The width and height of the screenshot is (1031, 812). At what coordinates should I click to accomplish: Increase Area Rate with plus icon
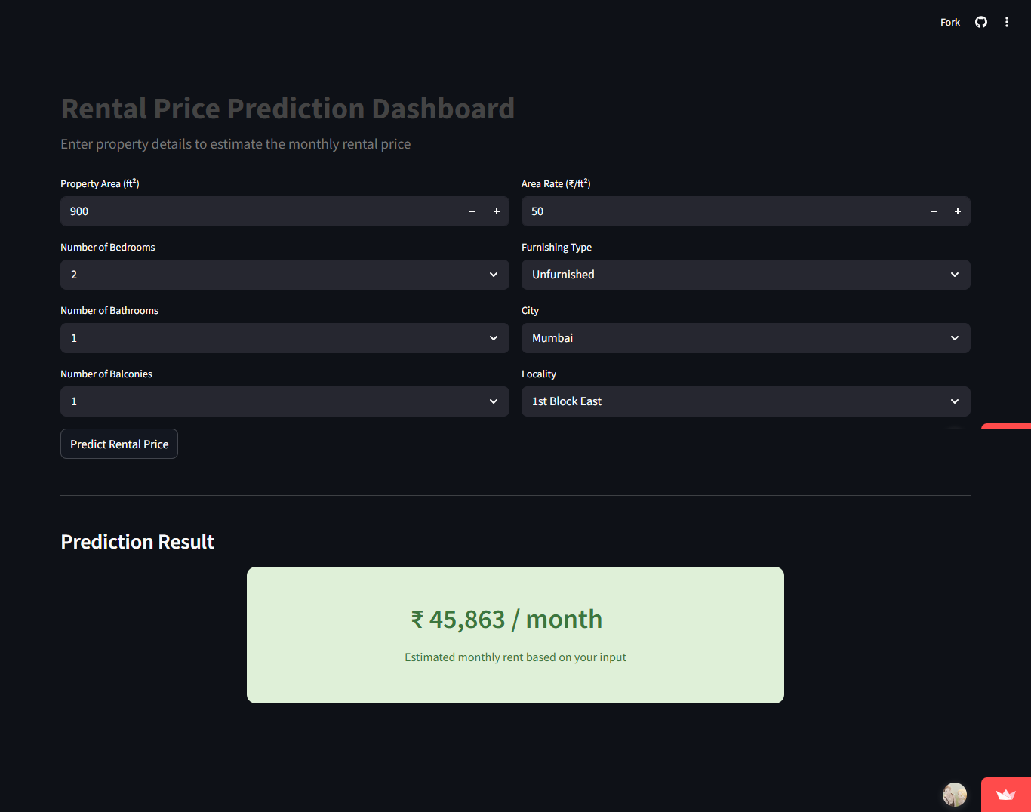pos(958,211)
